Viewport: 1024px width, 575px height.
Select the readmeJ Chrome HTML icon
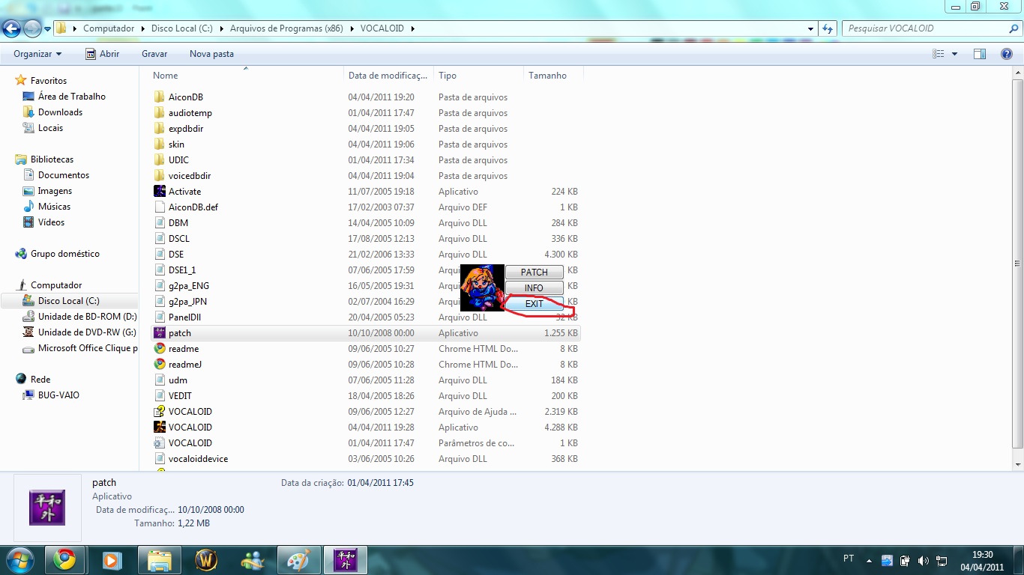pos(159,365)
